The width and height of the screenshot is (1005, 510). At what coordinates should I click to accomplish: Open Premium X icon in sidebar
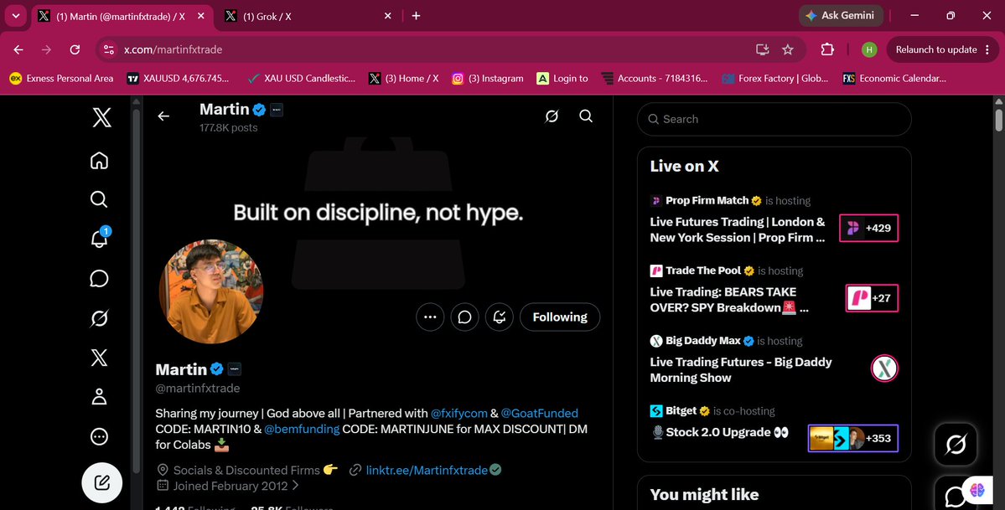click(99, 358)
